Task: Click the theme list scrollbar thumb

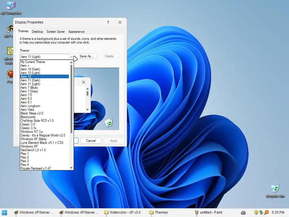Action: tap(71, 99)
